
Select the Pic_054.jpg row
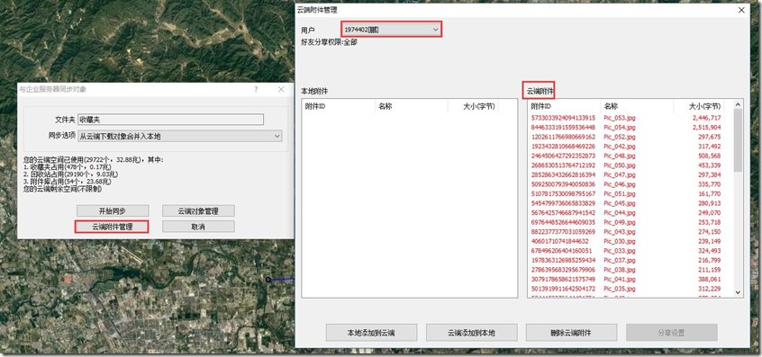point(630,127)
